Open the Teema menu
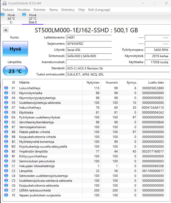Viewport: 171px width, 203px height. (53, 10)
